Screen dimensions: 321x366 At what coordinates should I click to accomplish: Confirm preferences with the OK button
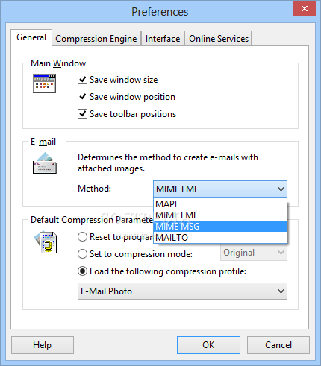[208, 345]
